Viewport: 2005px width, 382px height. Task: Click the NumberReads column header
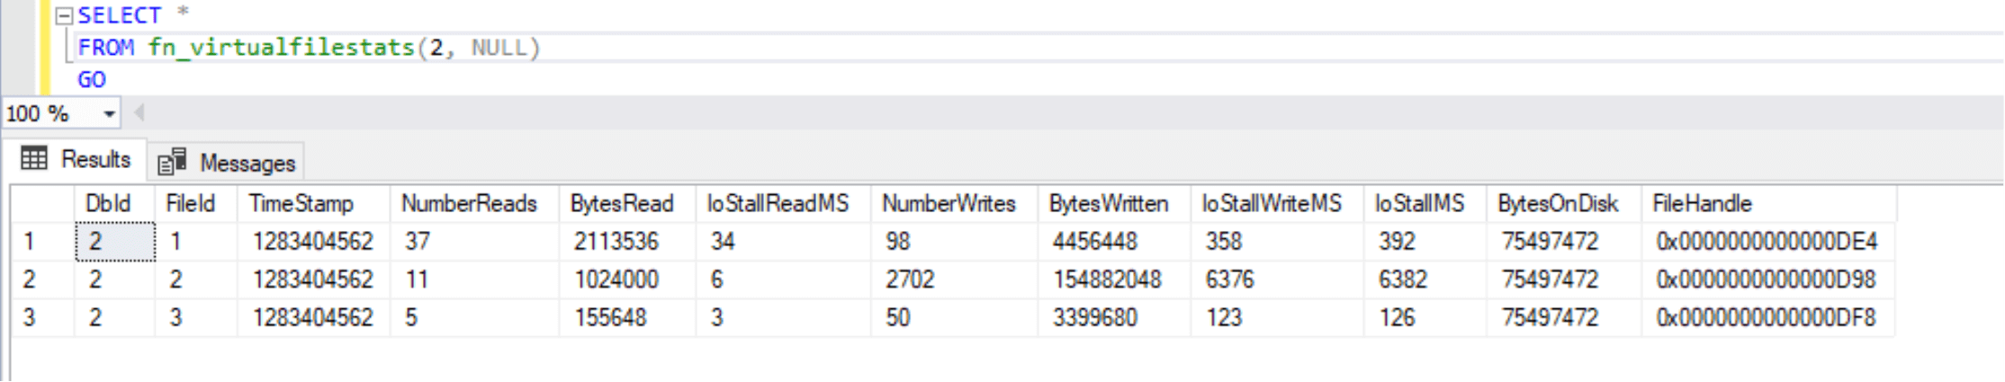[469, 204]
